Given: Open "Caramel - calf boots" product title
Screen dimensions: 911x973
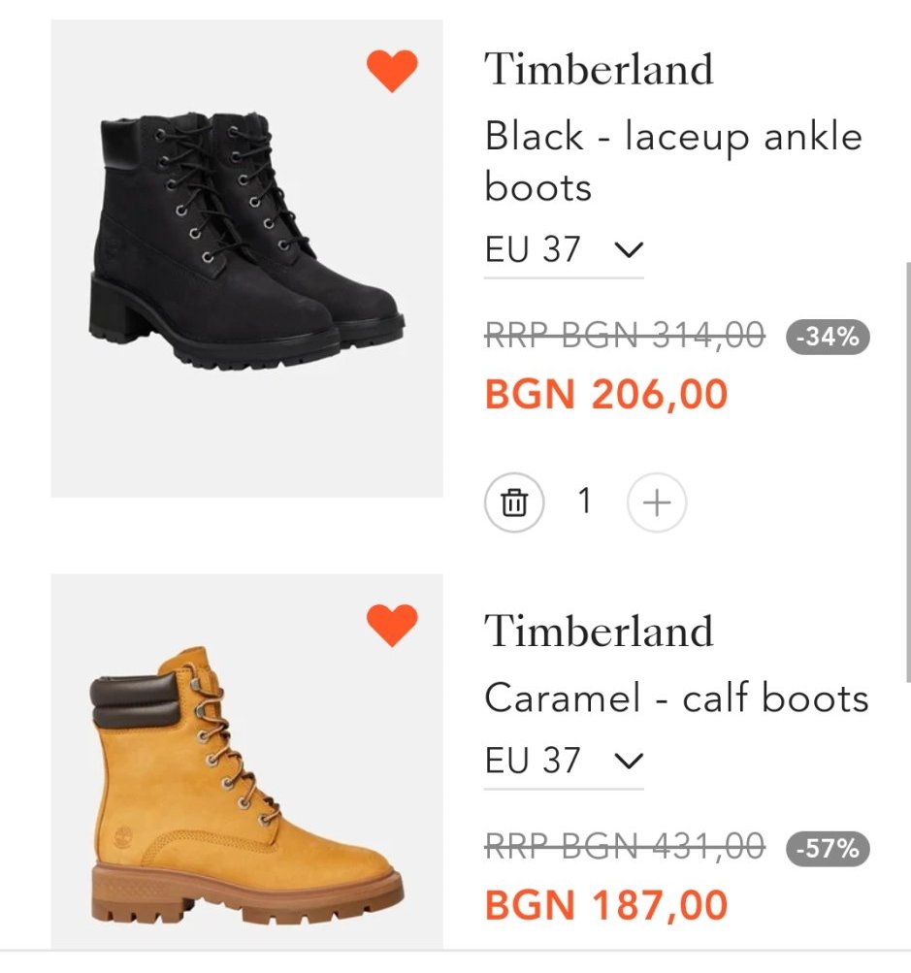Looking at the screenshot, I should coord(676,698).
